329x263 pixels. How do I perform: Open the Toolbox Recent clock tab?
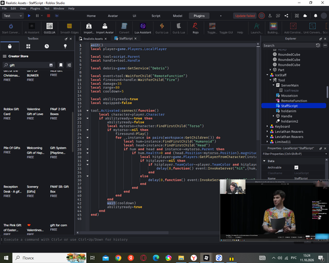(47, 46)
